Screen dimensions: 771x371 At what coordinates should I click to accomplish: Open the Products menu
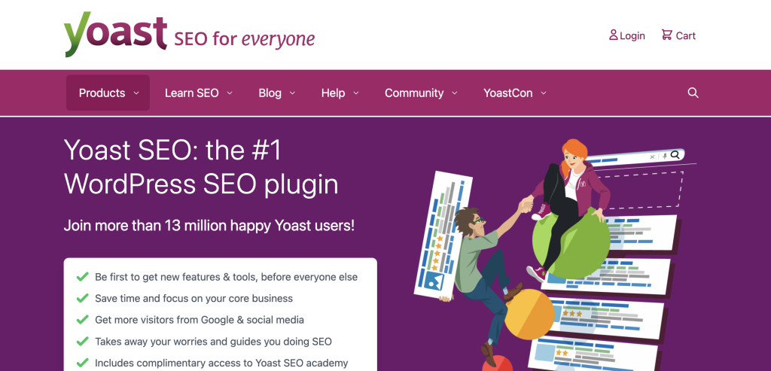point(108,93)
